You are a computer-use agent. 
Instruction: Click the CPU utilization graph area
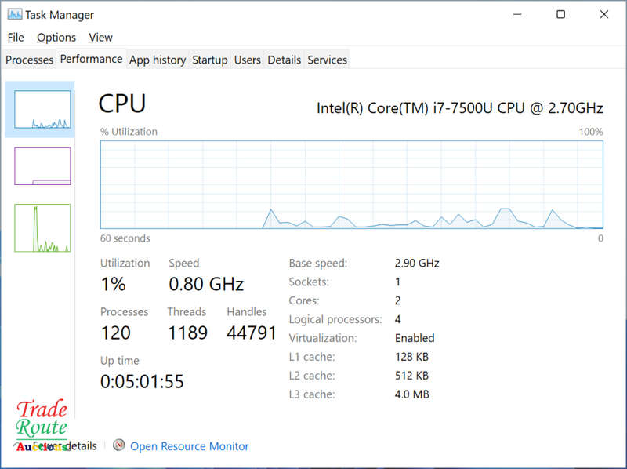(351, 184)
